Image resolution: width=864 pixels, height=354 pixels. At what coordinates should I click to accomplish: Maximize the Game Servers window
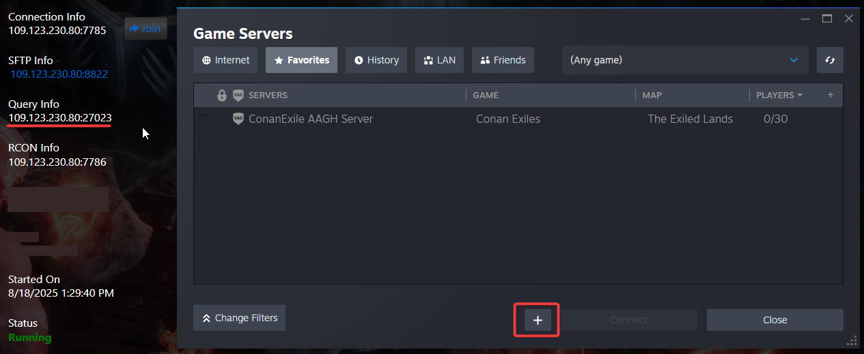tap(827, 18)
